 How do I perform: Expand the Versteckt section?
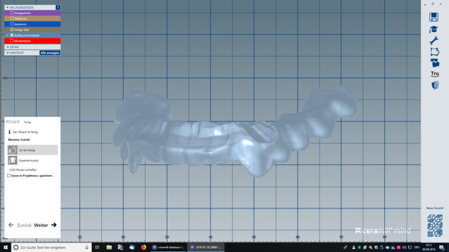click(x=8, y=53)
